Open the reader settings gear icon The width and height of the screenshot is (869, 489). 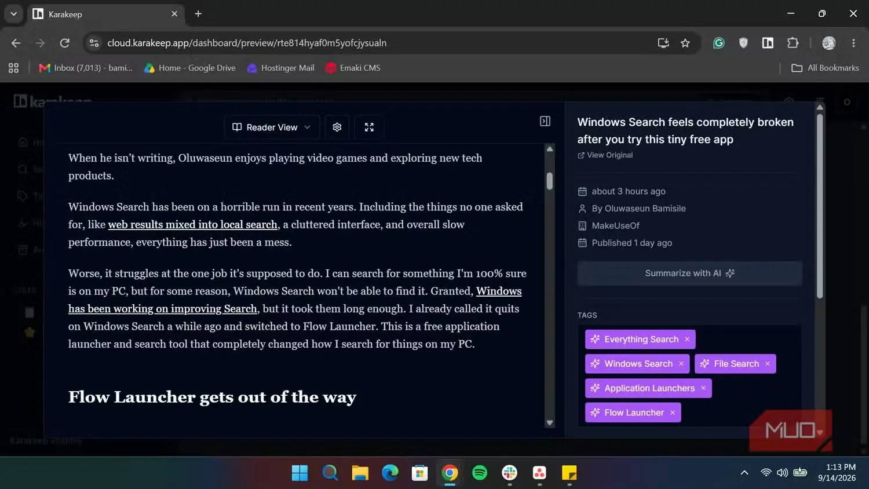pyautogui.click(x=337, y=127)
